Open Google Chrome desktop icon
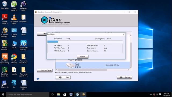The width and height of the screenshot is (172, 97). [14, 58]
